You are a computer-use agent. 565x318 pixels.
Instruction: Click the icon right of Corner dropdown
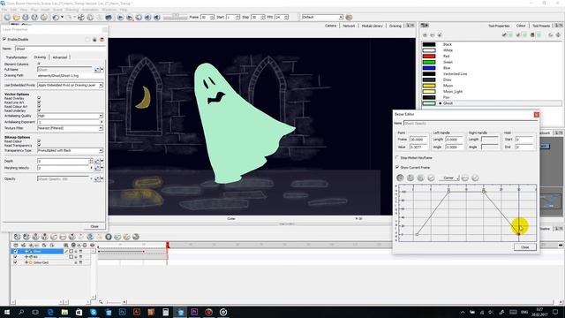pyautogui.click(x=465, y=178)
